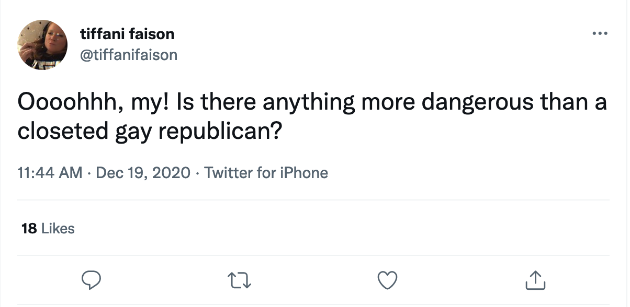
Task: Click tiffani faison's profile avatar
Action: click(x=43, y=45)
